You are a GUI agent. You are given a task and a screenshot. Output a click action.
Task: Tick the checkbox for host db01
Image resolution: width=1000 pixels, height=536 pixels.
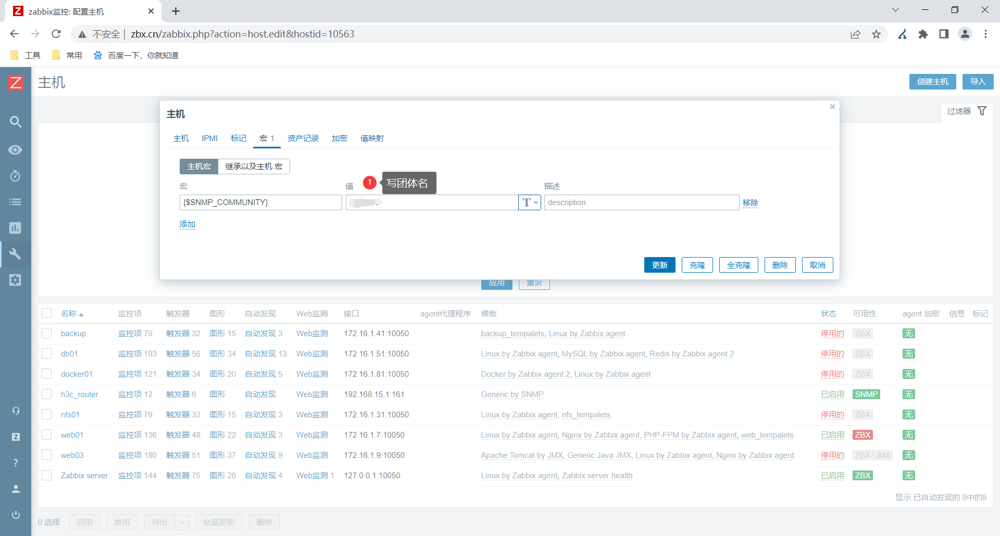pos(47,353)
